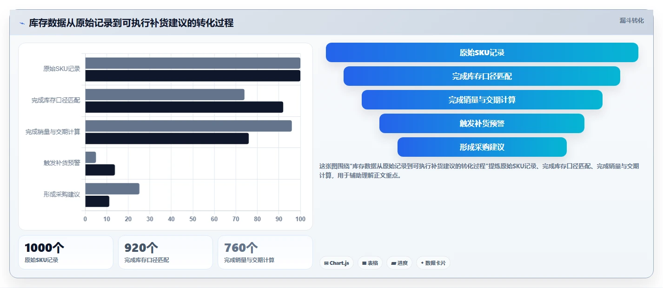Viewport: 663px width, 288px height.
Task: Click the dark bar for 完成库存口径匹配
Action: pos(184,107)
